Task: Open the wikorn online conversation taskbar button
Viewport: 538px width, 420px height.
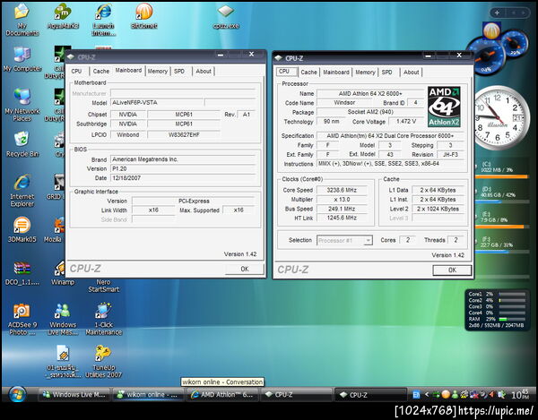Action: [x=147, y=395]
